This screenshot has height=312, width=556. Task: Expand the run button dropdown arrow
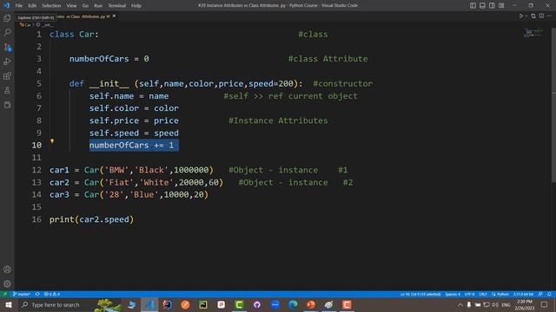tap(526, 16)
